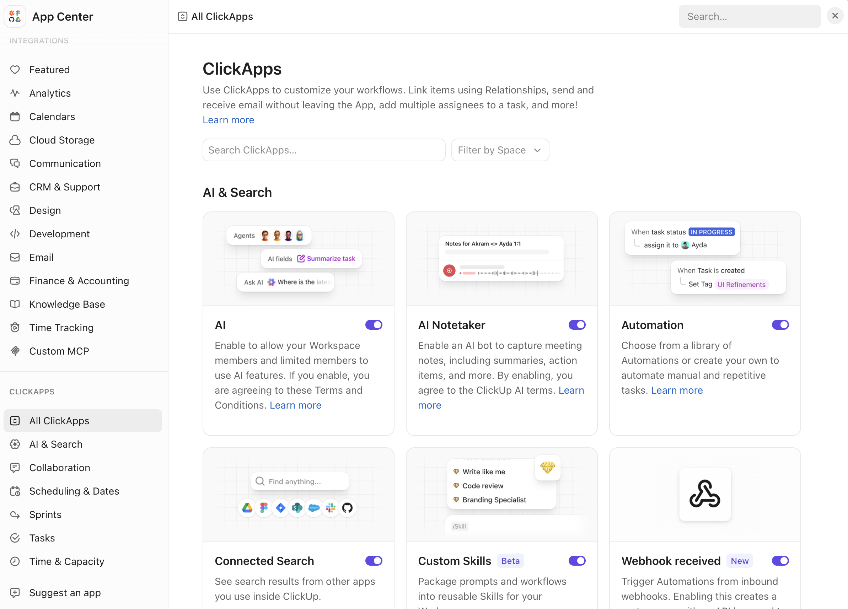The width and height of the screenshot is (848, 609).
Task: Click the Email envelope icon
Action: (15, 257)
